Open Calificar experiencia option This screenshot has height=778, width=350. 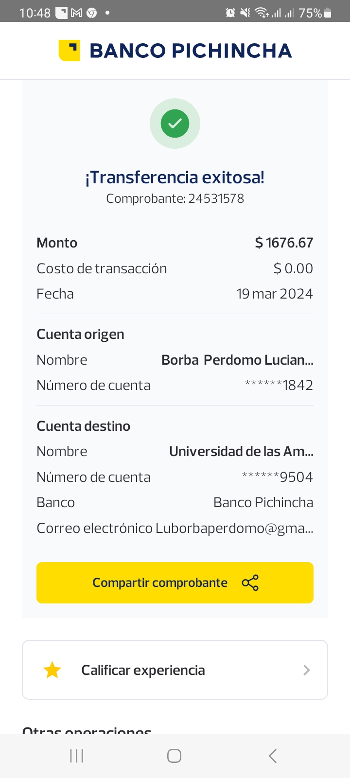pyautogui.click(x=143, y=670)
